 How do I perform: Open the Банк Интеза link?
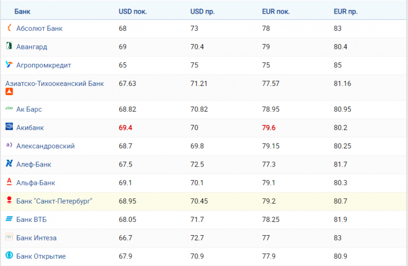(36, 238)
